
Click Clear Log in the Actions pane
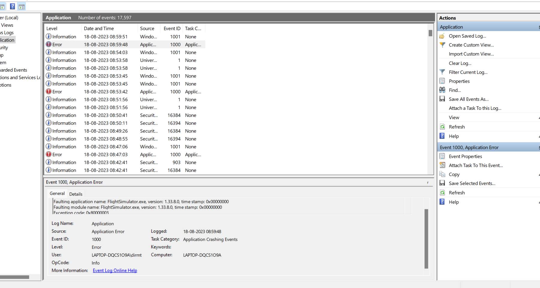pos(460,63)
